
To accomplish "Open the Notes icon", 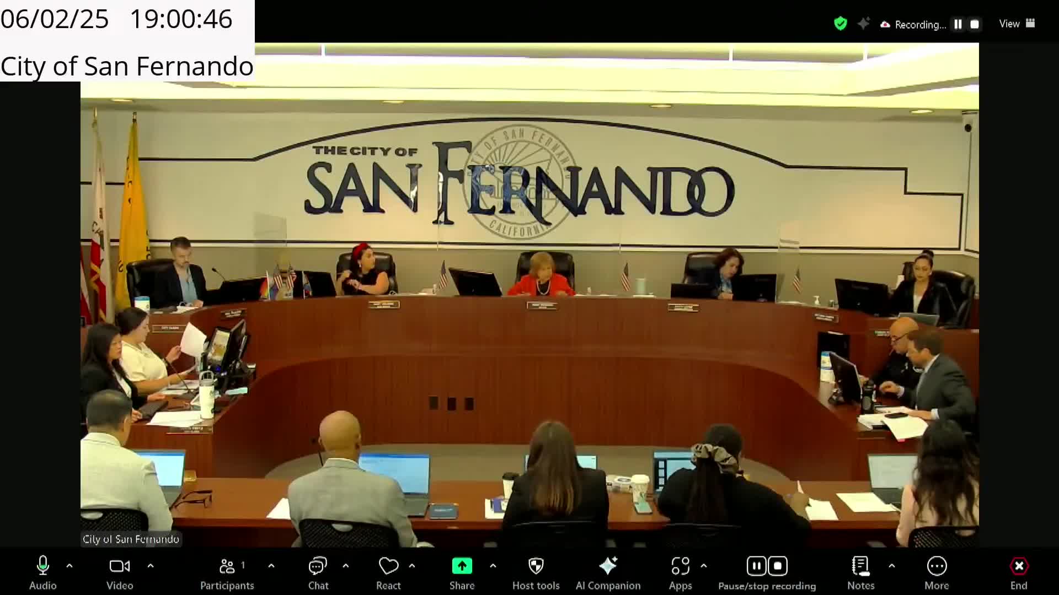I will click(x=860, y=566).
